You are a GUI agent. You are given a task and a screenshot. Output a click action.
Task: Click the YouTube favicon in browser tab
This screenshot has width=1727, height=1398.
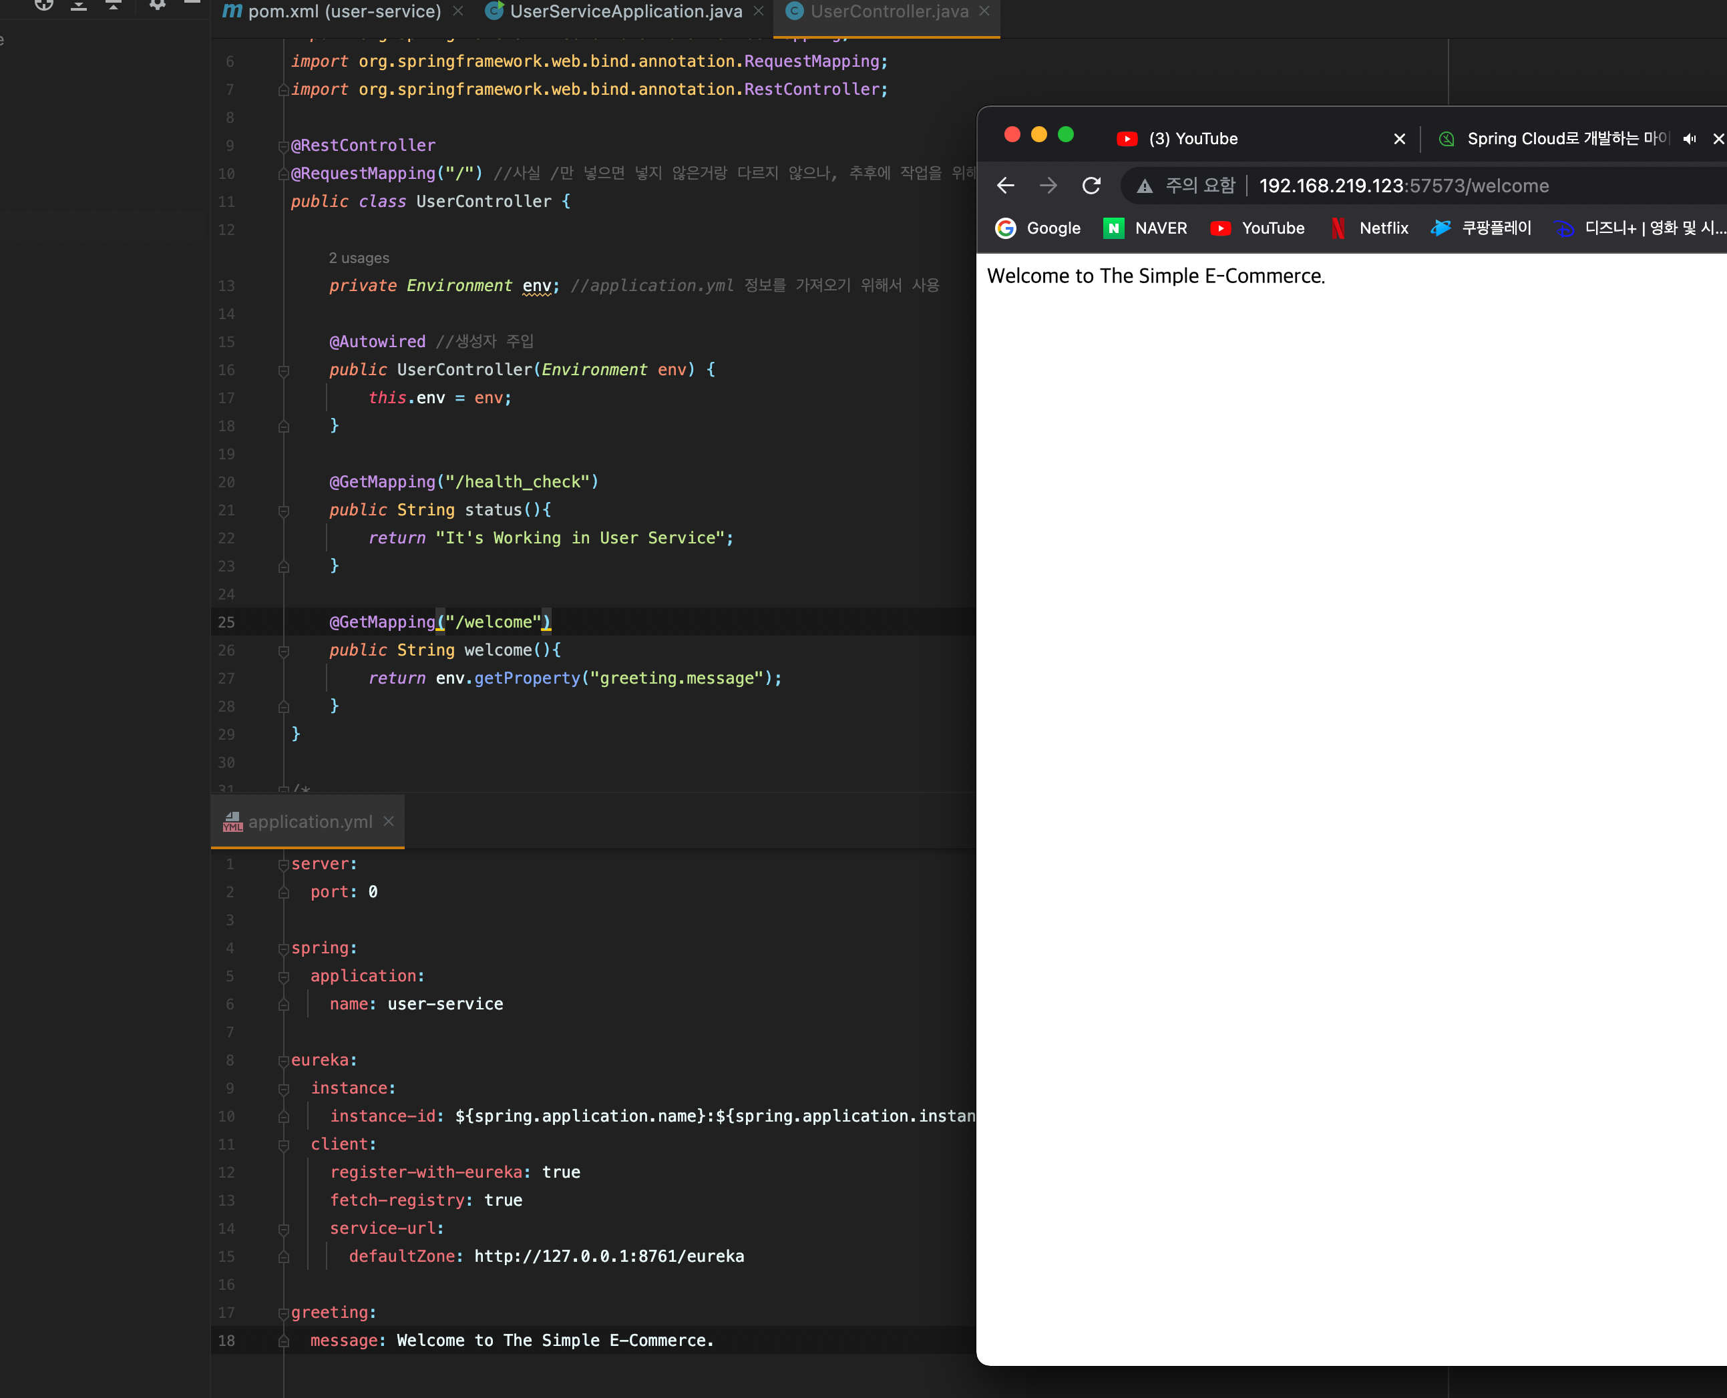tap(1127, 138)
